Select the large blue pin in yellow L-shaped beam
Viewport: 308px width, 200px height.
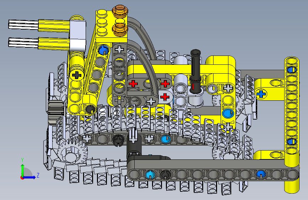(x=228, y=113)
